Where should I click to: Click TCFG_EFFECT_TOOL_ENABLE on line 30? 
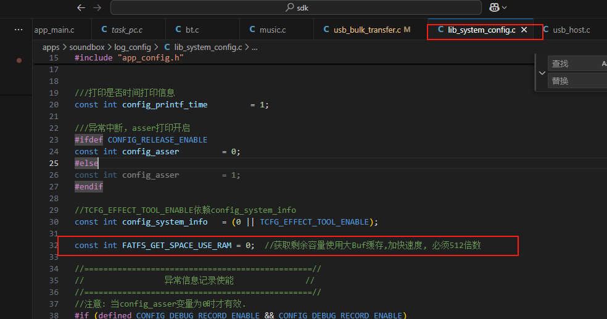pyautogui.click(x=315, y=222)
